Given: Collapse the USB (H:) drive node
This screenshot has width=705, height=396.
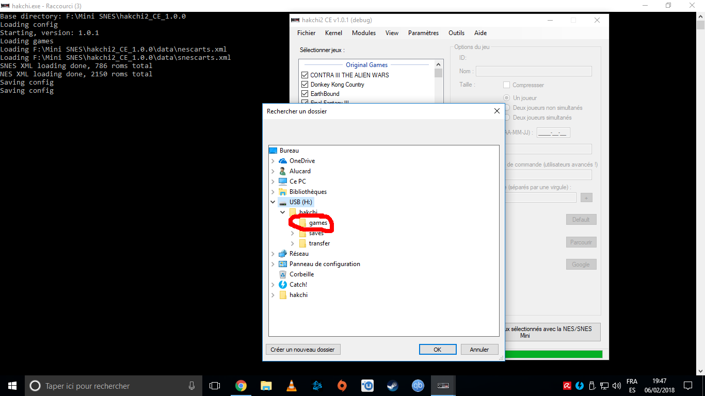Looking at the screenshot, I should click(x=273, y=202).
